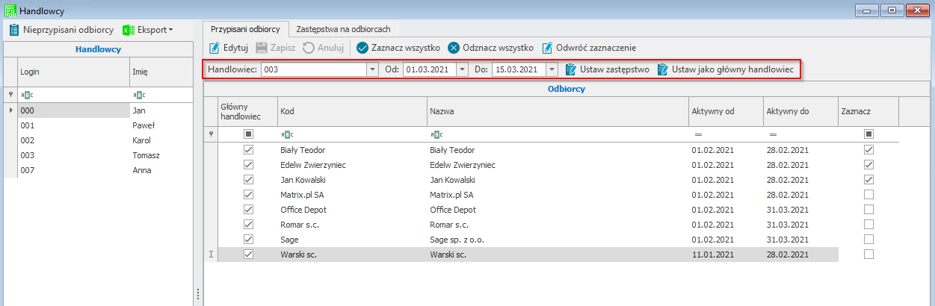Click the Odwróć zaznaczenie icon
Image resolution: width=935 pixels, height=306 pixels.
pos(547,48)
